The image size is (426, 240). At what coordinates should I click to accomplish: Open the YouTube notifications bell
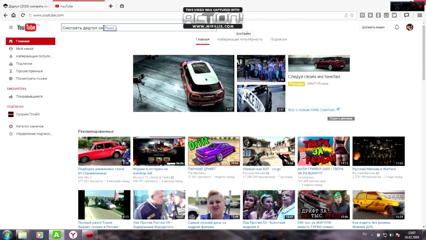[397, 27]
